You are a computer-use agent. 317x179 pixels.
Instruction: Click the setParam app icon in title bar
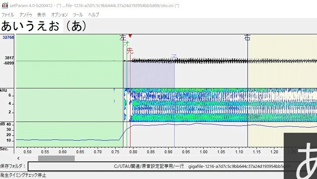(x=4, y=5)
